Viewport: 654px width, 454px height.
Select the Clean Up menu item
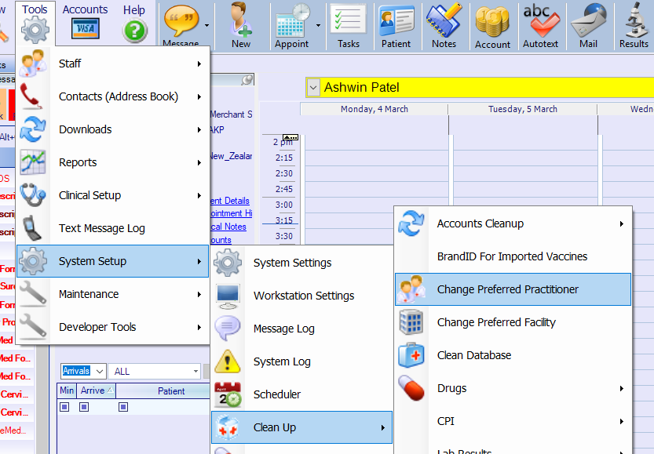(x=302, y=427)
